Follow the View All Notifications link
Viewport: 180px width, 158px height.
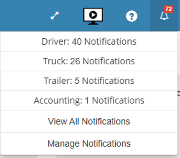[89, 121]
